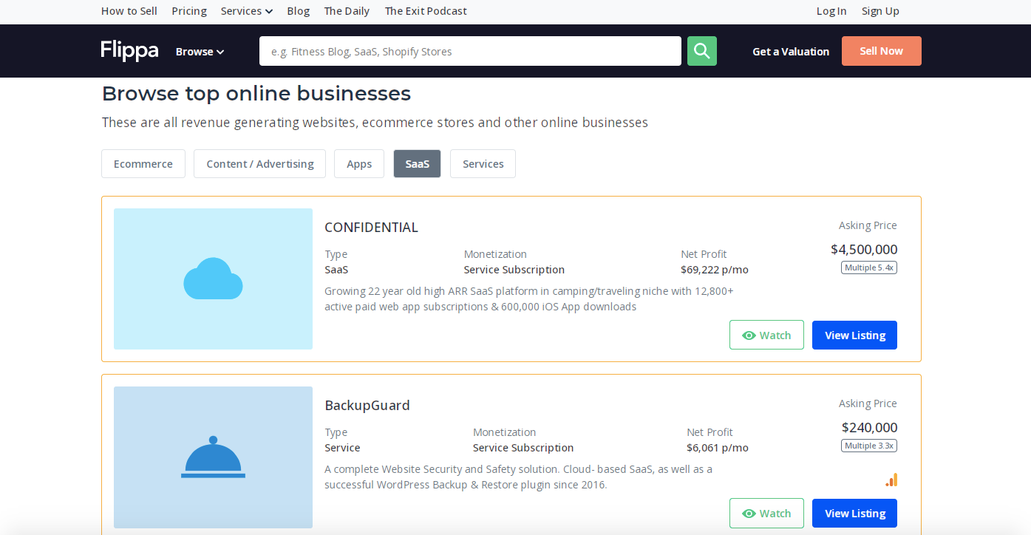Click the $4,500,000 asking price
This screenshot has width=1031, height=535.
[x=864, y=250]
